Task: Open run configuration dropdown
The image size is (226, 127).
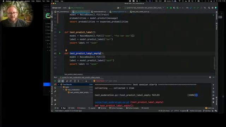Action: (144, 8)
